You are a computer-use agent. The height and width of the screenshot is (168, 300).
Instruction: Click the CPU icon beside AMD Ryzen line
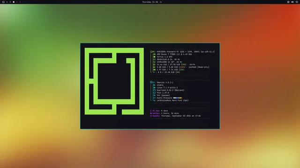pos(154,54)
